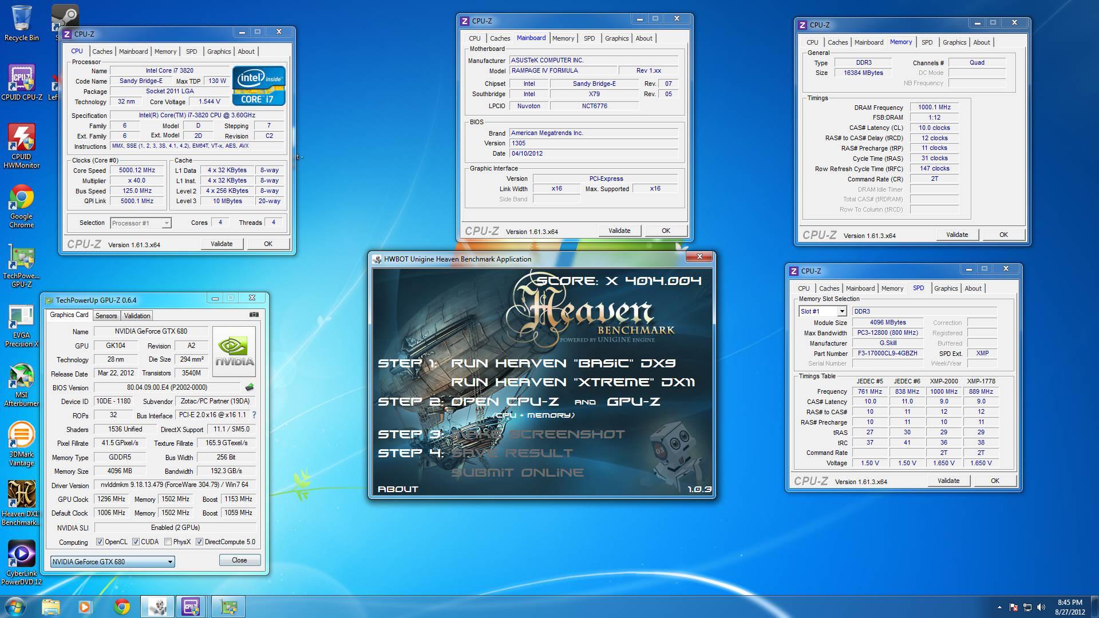The width and height of the screenshot is (1099, 618).
Task: Click the GPU-Z Name field GeForce GTX 680
Action: coord(151,331)
